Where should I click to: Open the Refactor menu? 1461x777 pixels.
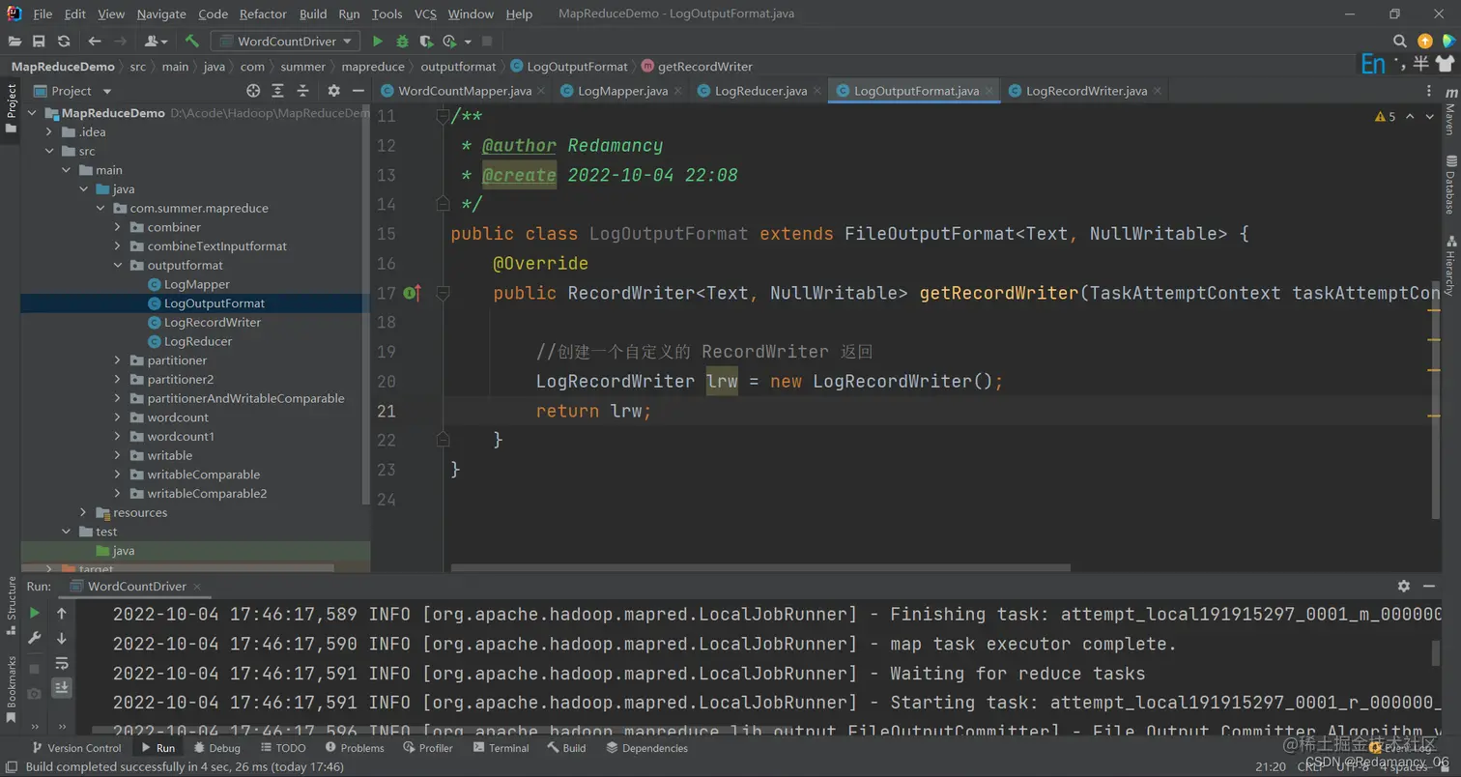[x=263, y=14]
